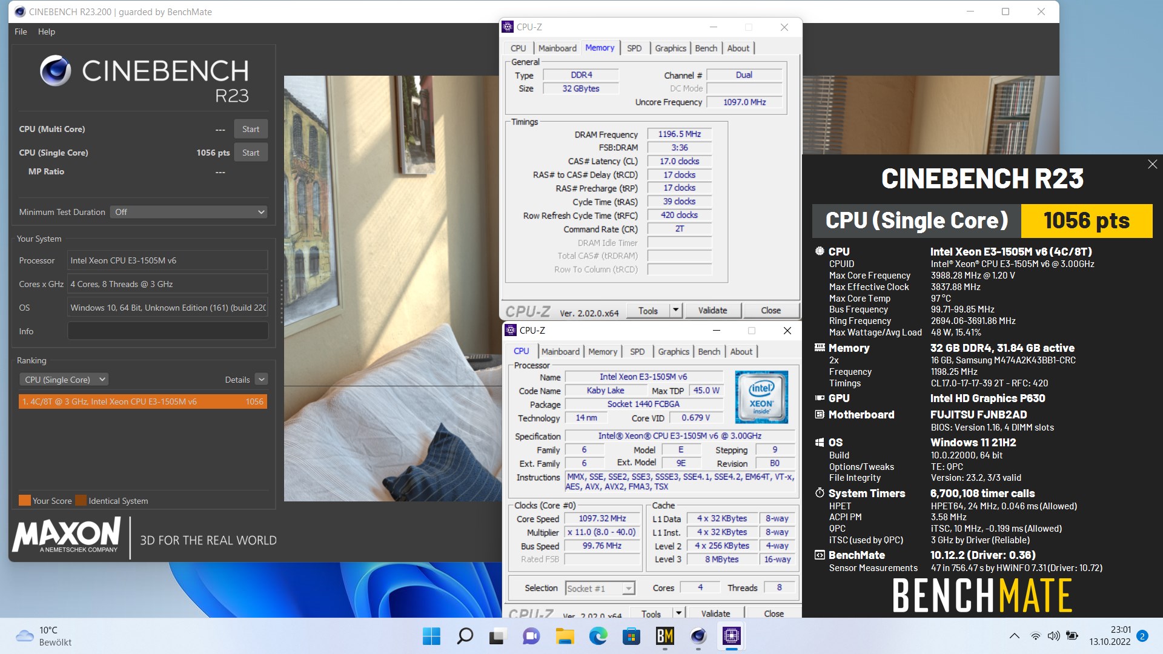Click Close button in upper CPU-Z window

point(770,311)
